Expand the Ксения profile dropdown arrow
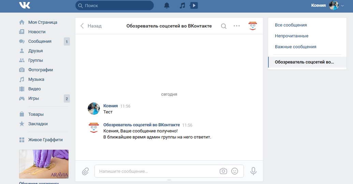The height and width of the screenshot is (184, 353). tap(342, 6)
